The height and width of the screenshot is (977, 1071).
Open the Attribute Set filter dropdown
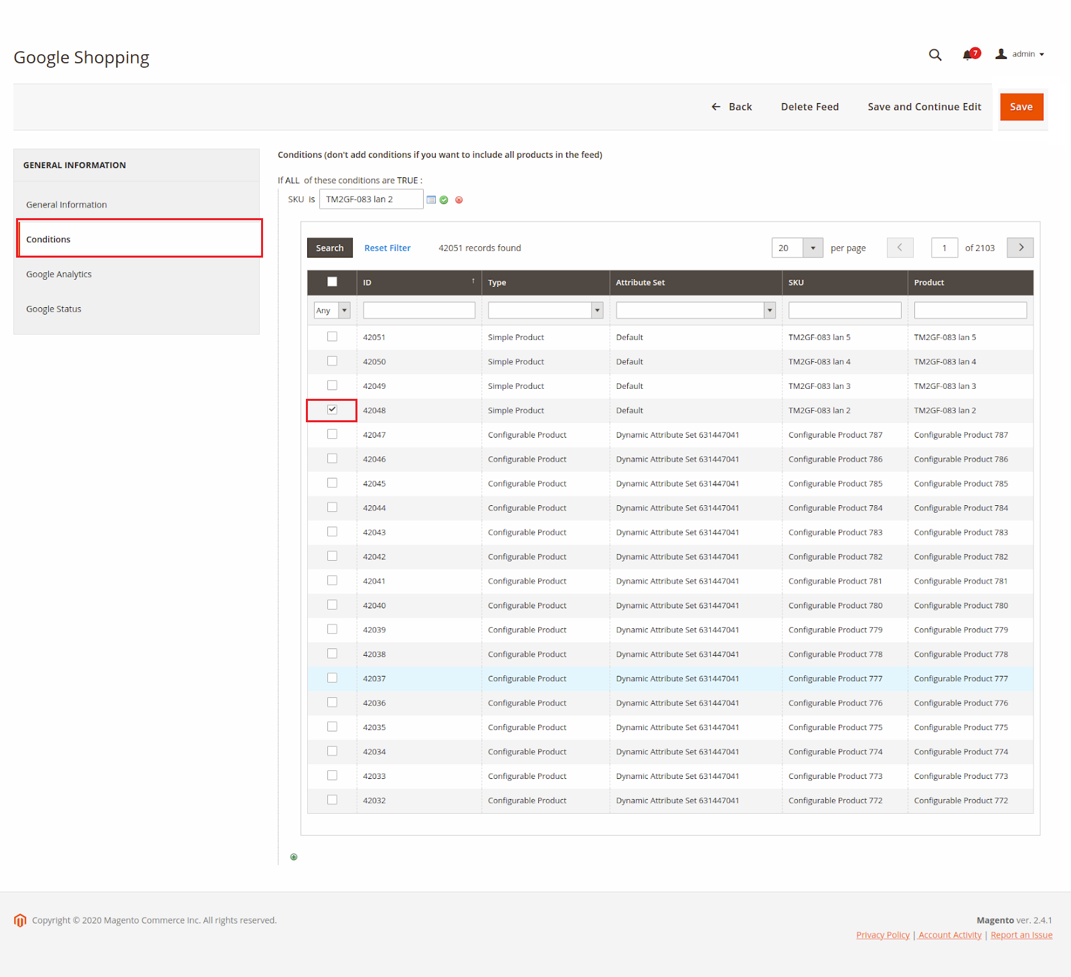695,310
